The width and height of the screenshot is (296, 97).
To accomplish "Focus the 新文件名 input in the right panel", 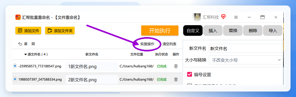I will coord(246,48).
